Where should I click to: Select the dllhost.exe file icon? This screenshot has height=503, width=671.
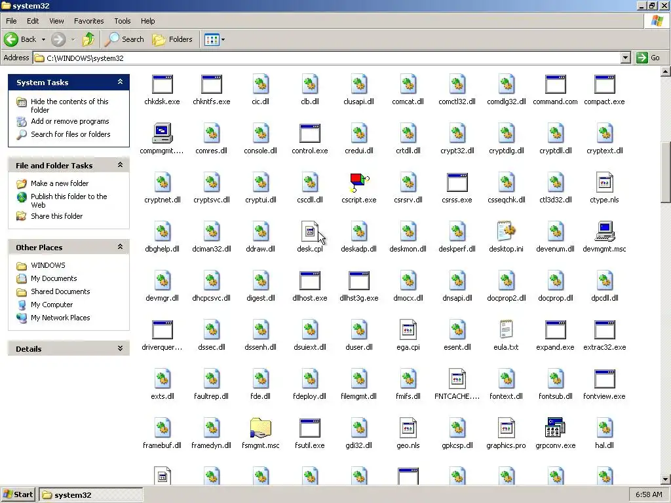(x=310, y=280)
